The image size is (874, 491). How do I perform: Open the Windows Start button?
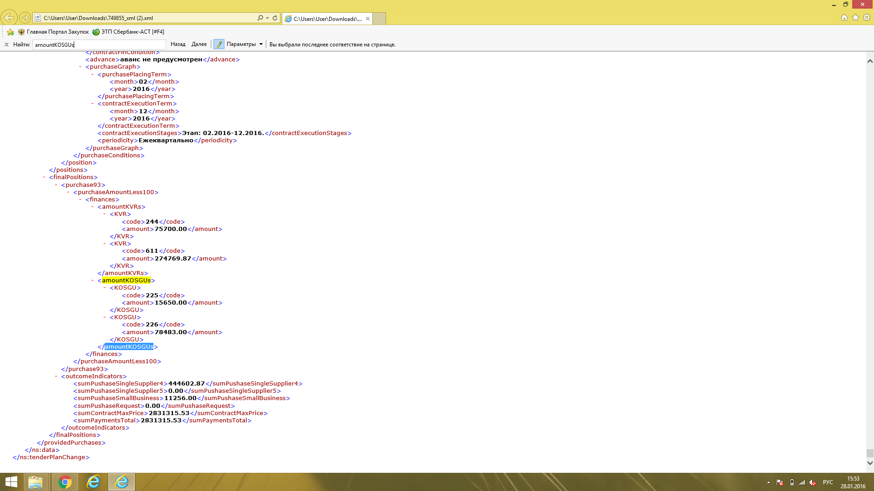(x=11, y=482)
